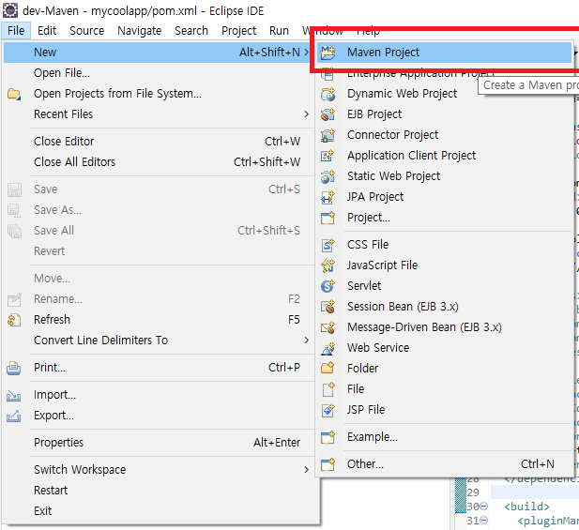The height and width of the screenshot is (530, 579).
Task: Open the Search menu
Action: tap(191, 31)
